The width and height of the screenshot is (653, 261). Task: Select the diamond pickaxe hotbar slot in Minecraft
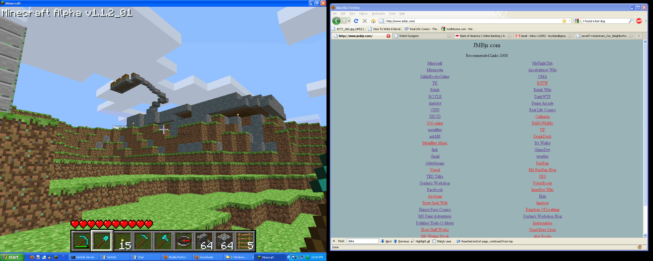coord(82,241)
